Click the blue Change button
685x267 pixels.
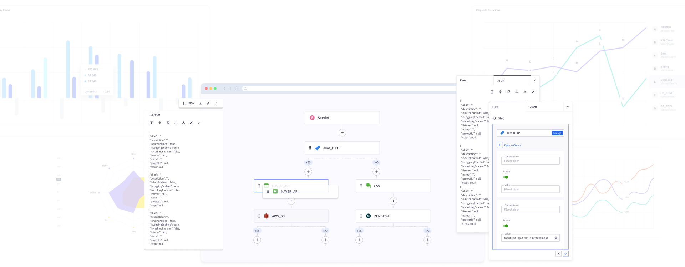[x=557, y=133]
